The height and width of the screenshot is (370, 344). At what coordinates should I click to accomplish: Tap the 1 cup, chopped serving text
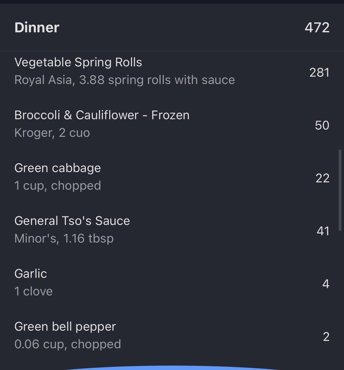(x=58, y=185)
